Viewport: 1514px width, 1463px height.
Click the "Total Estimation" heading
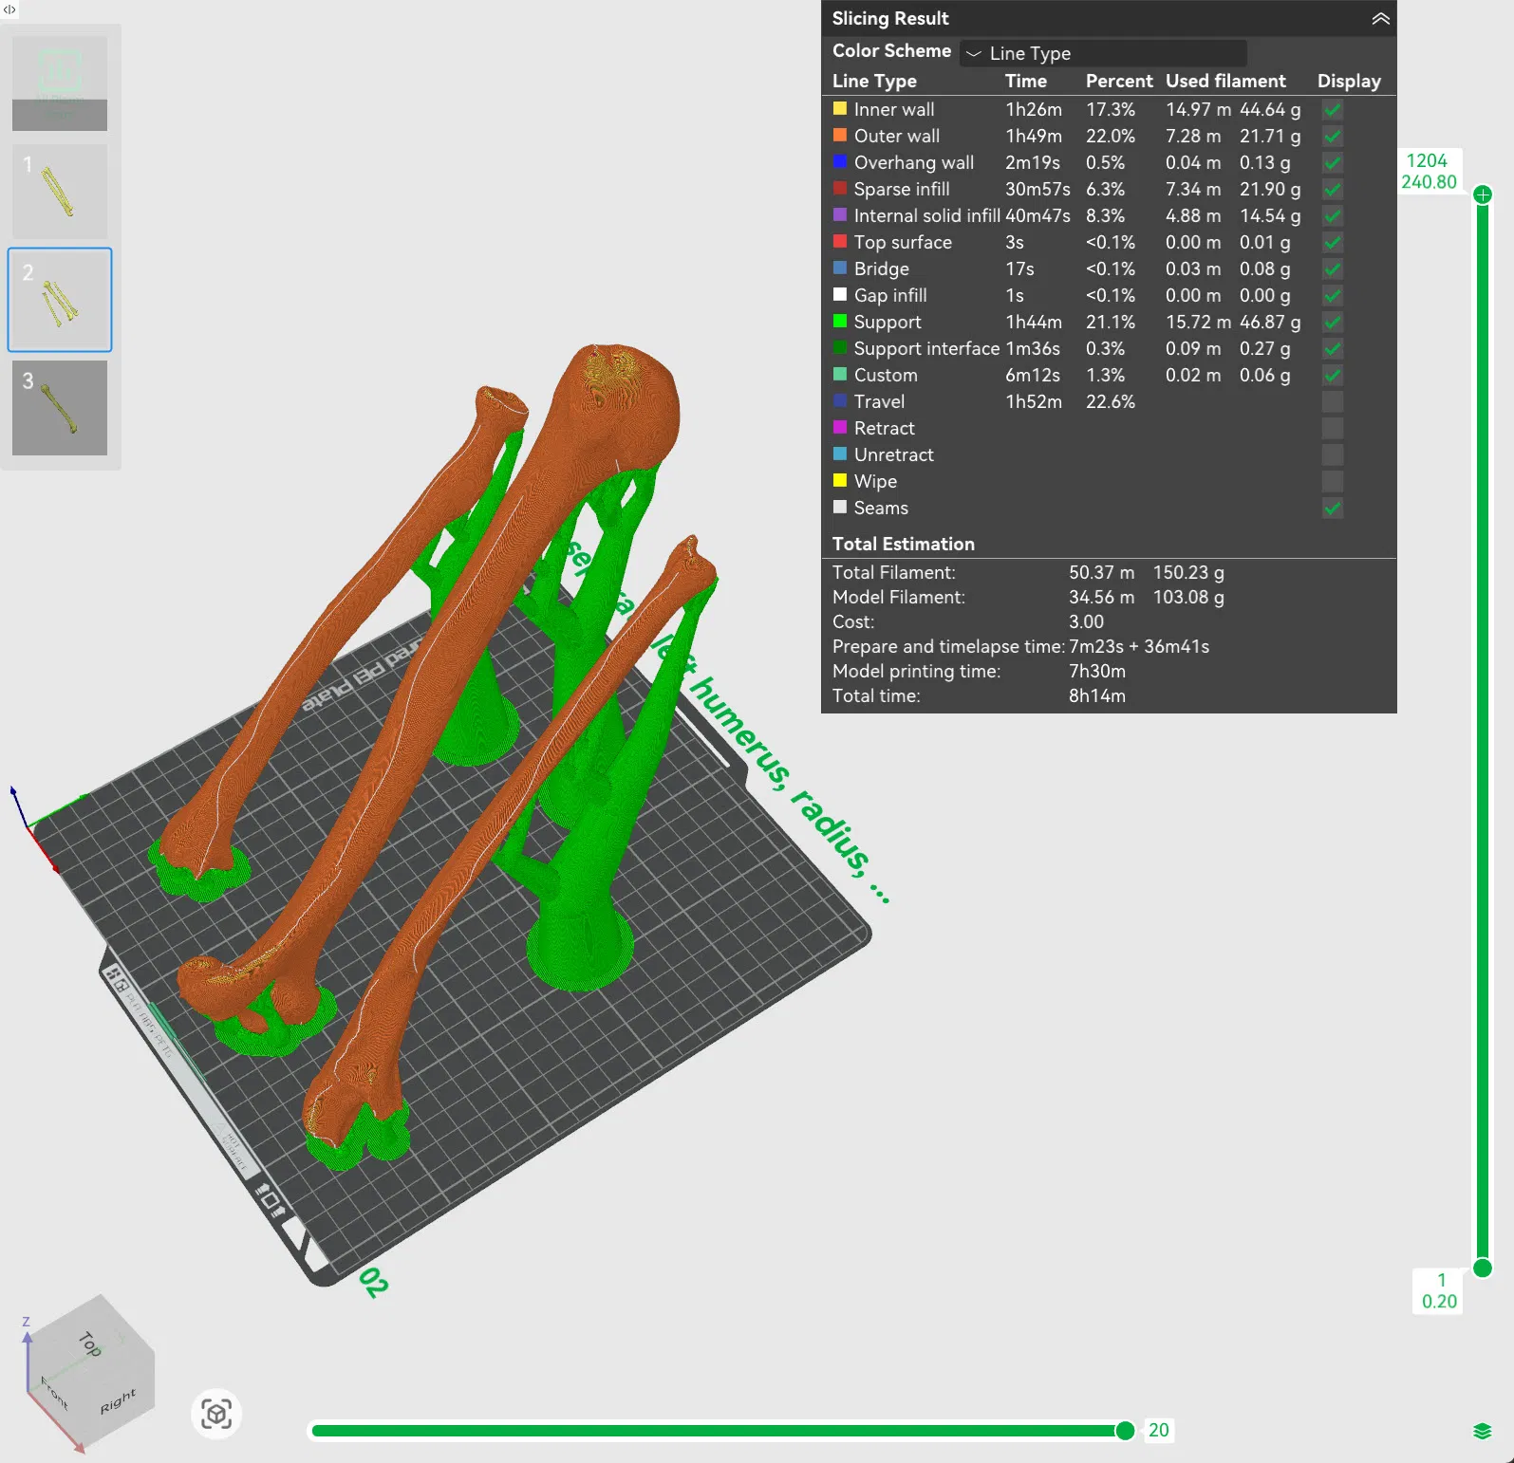tap(904, 544)
